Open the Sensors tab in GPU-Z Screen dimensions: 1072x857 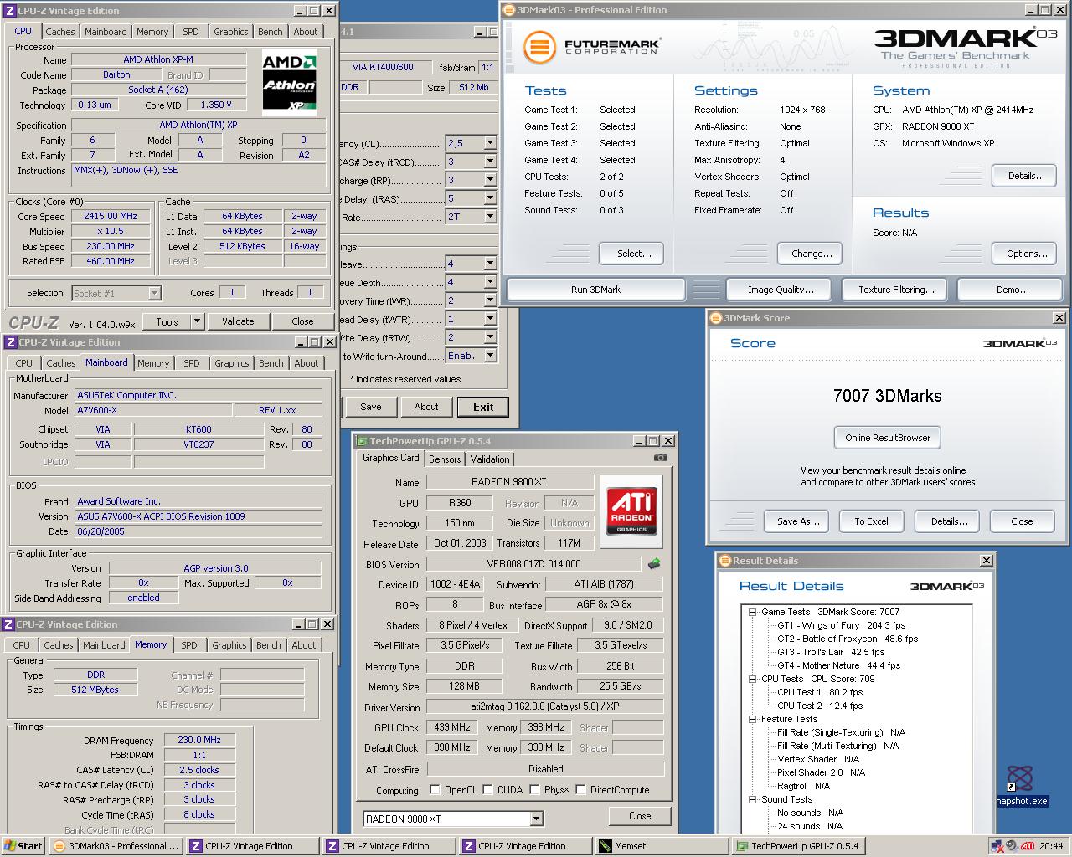coord(445,459)
